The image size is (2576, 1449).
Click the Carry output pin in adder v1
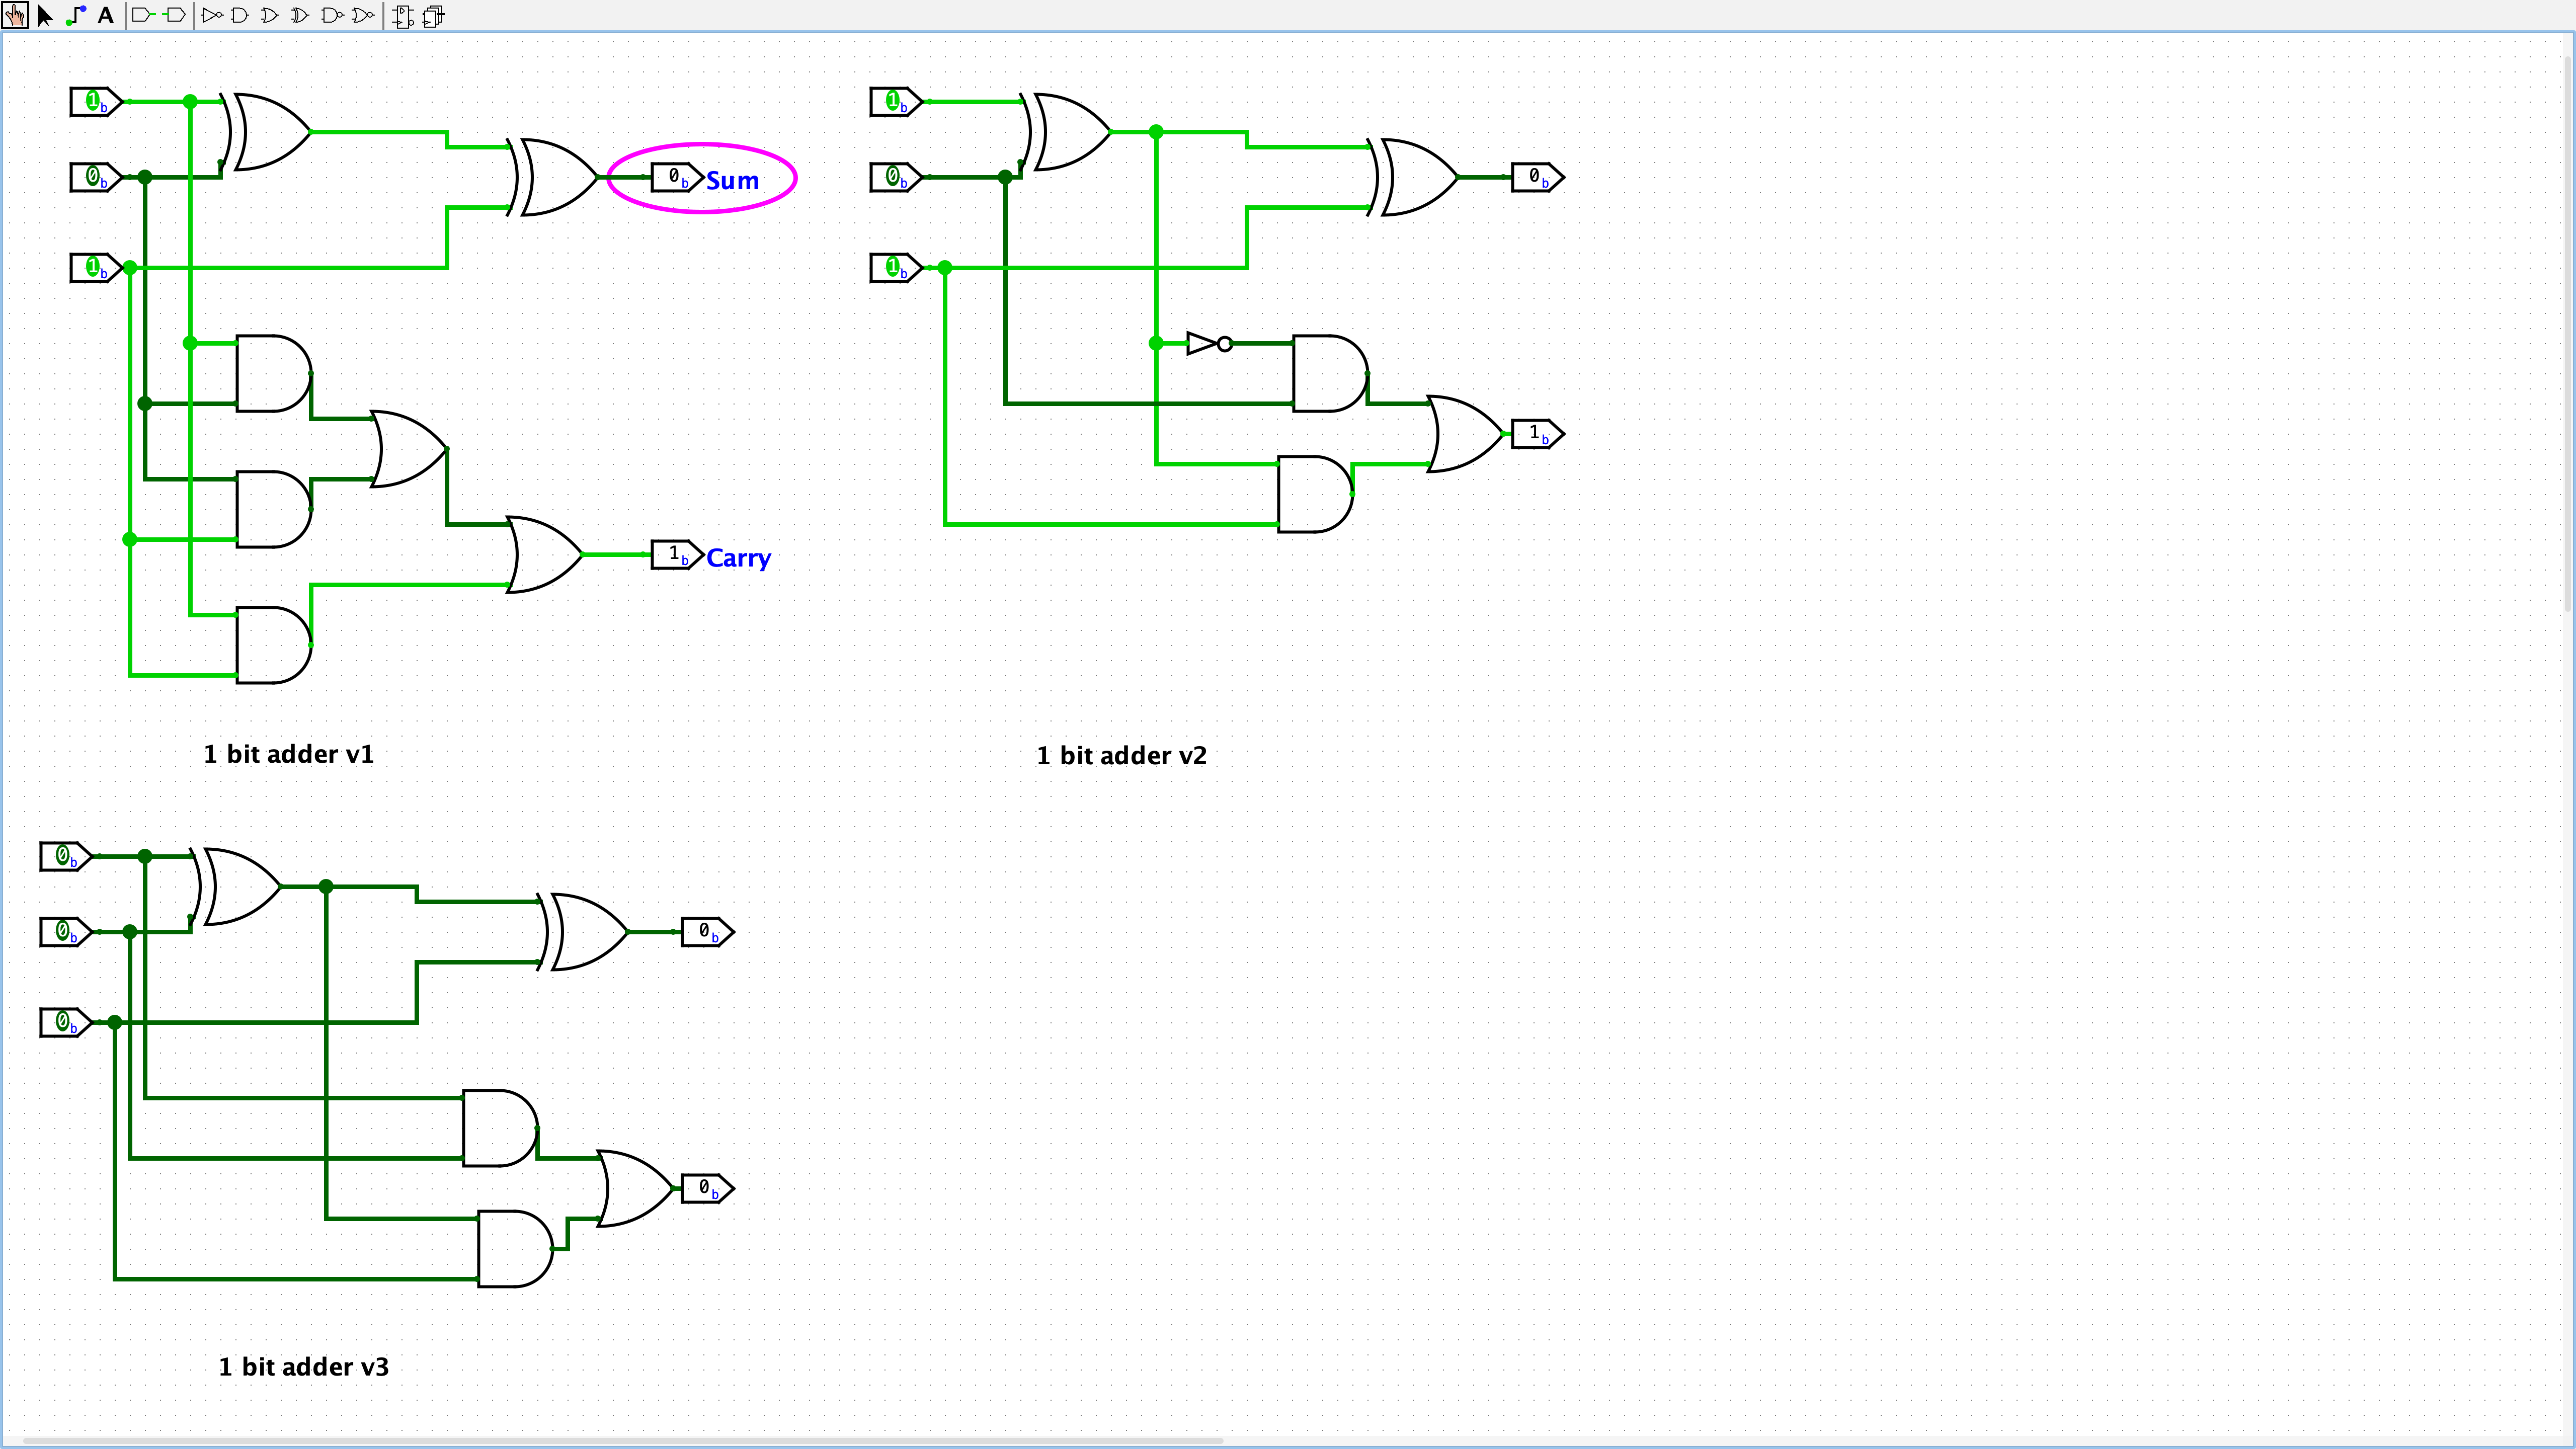pos(677,554)
